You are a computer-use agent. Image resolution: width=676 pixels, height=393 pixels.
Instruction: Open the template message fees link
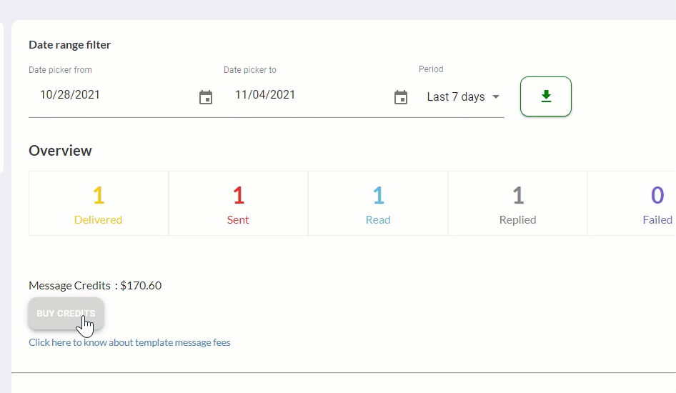click(129, 342)
